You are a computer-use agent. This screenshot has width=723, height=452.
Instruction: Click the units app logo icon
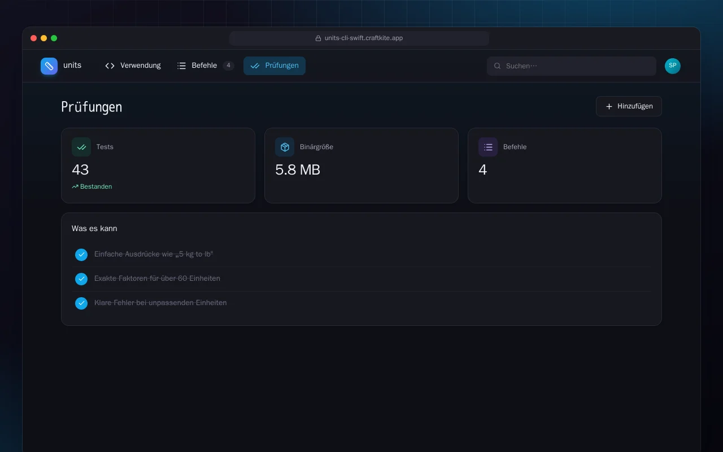[x=49, y=66]
